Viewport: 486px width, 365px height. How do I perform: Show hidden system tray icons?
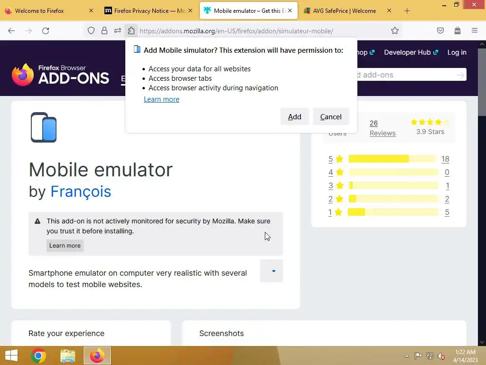[x=407, y=356]
